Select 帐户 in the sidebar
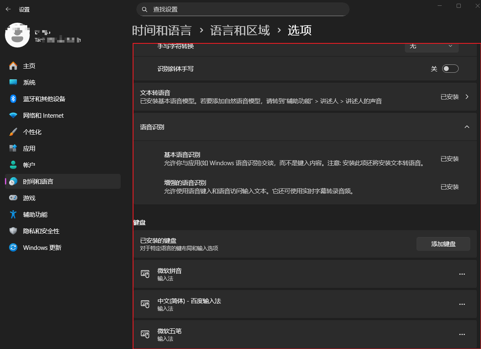 point(62,165)
